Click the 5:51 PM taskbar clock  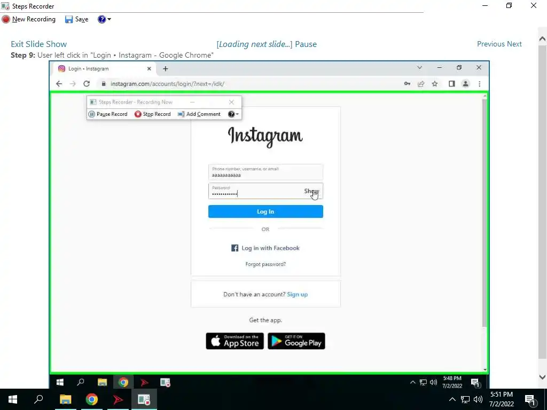[502, 399]
